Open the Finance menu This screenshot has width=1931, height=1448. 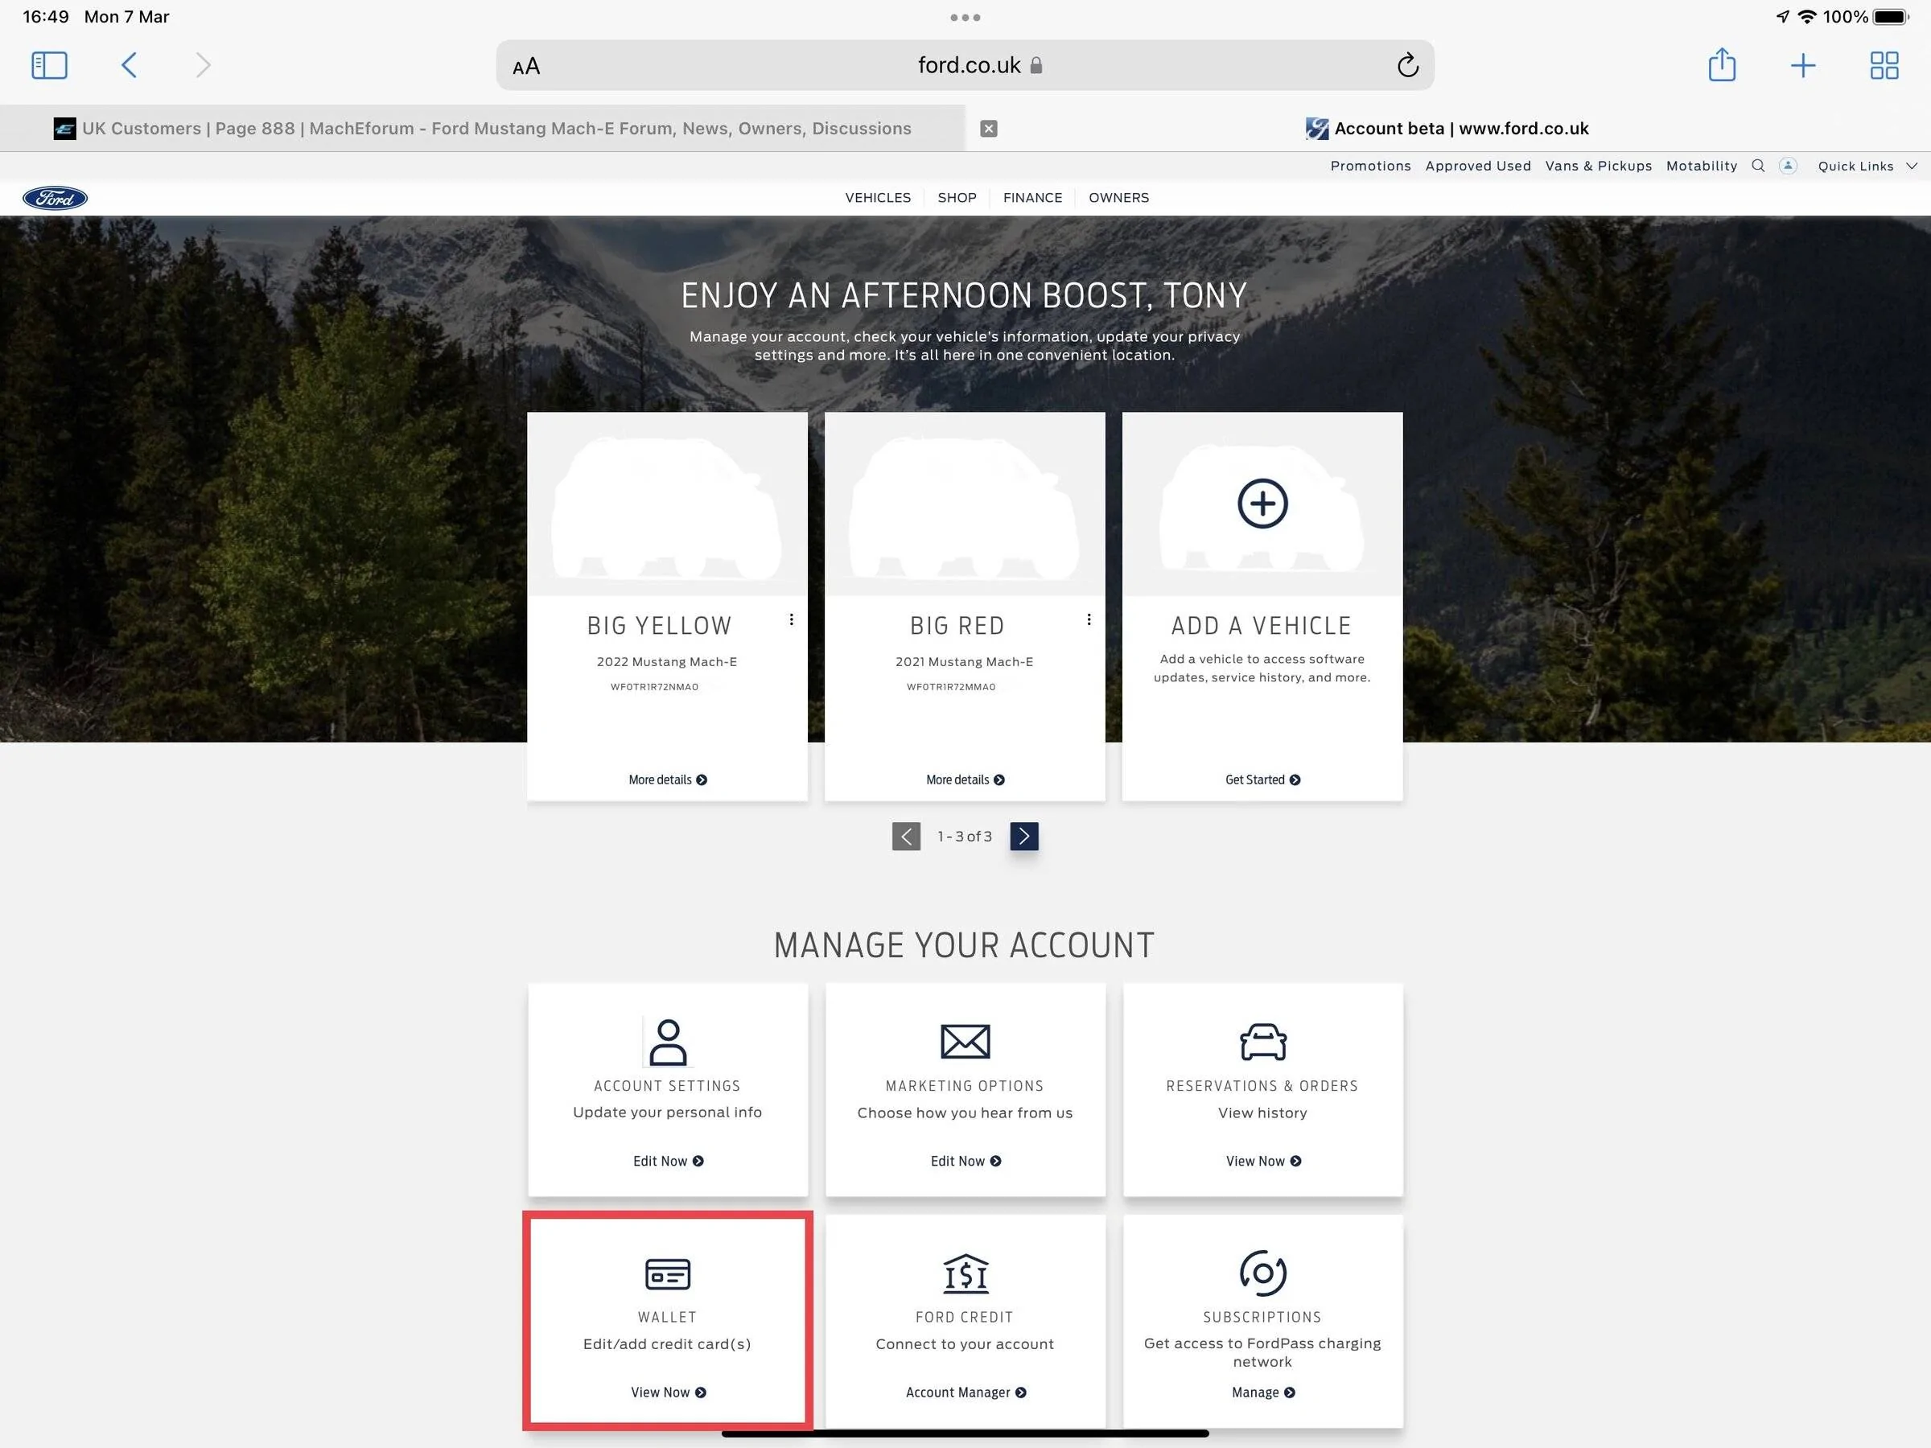click(x=1033, y=198)
